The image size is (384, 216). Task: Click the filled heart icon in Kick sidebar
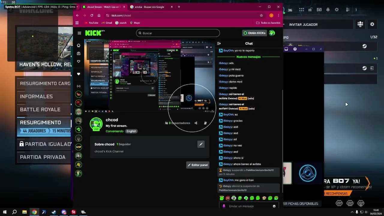click(79, 74)
